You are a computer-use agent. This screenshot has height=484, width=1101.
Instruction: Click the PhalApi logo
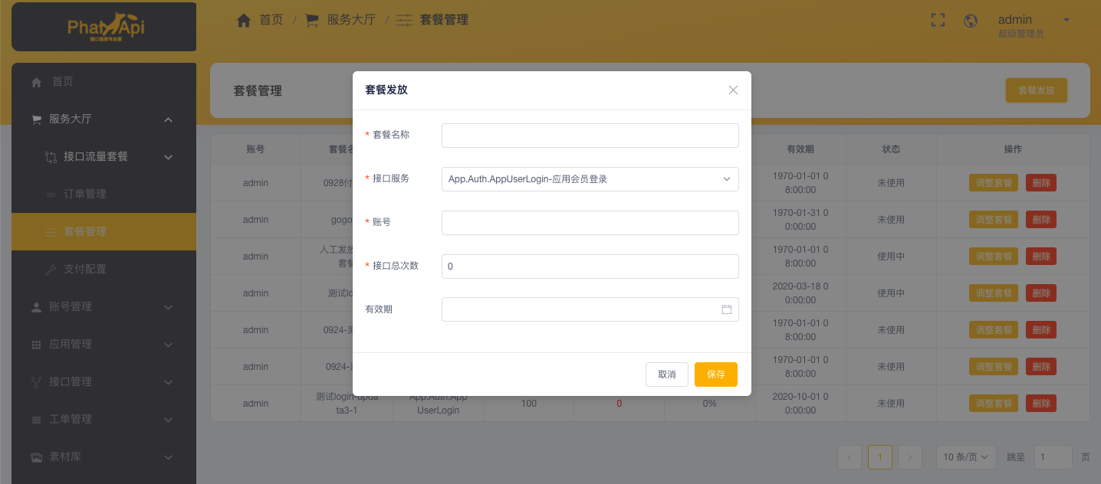[104, 27]
